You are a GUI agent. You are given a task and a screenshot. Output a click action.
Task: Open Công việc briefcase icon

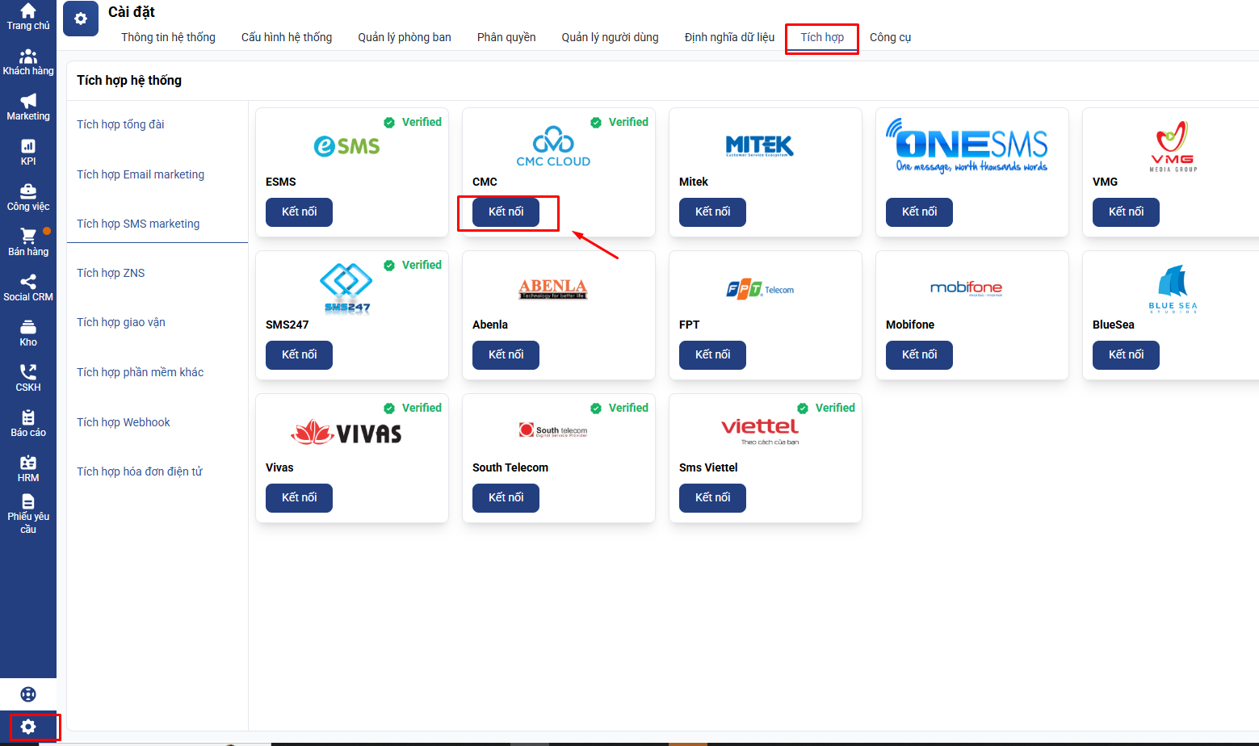click(28, 191)
